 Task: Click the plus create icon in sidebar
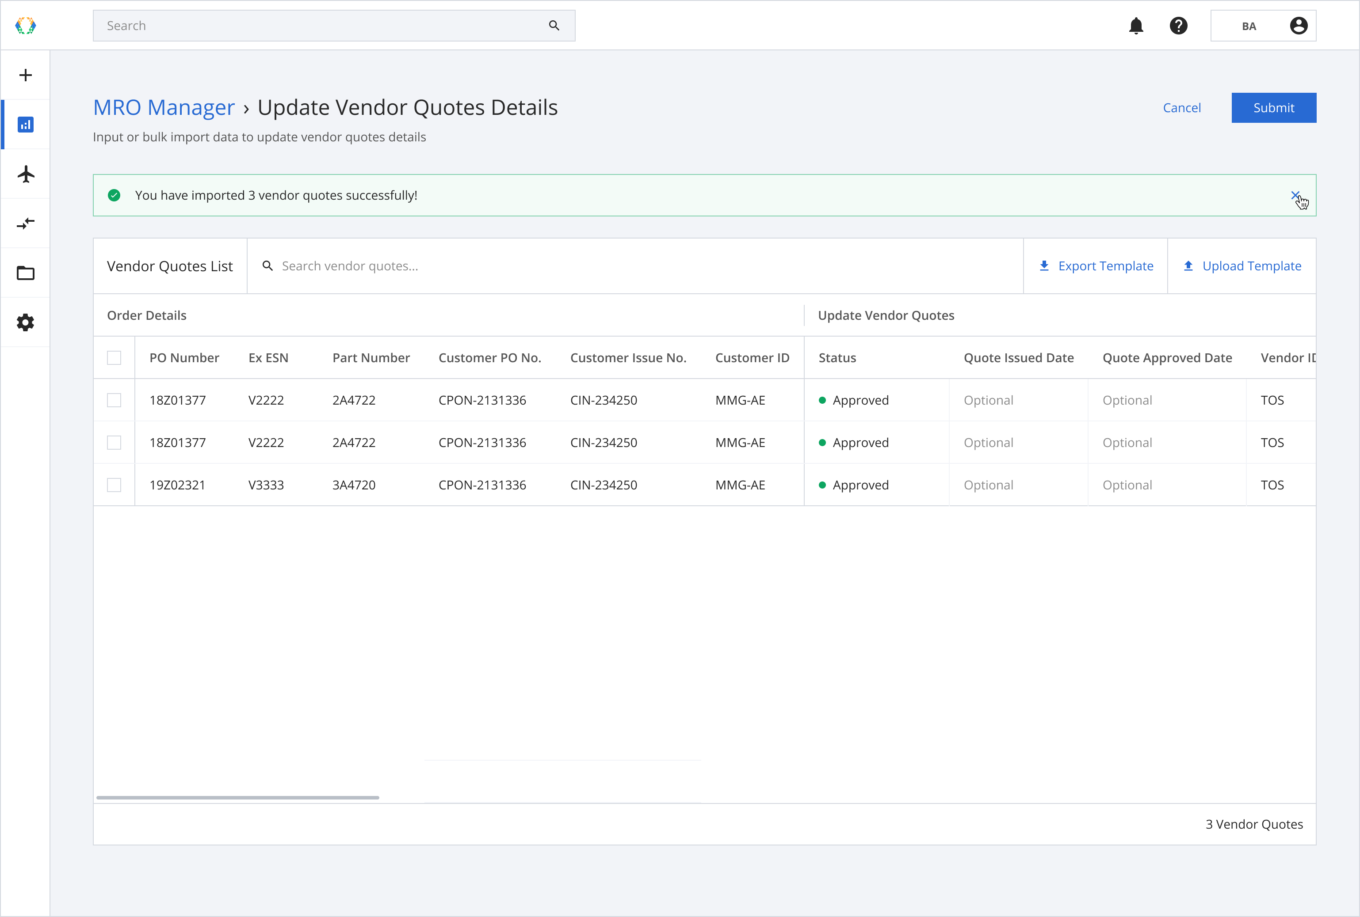(25, 75)
